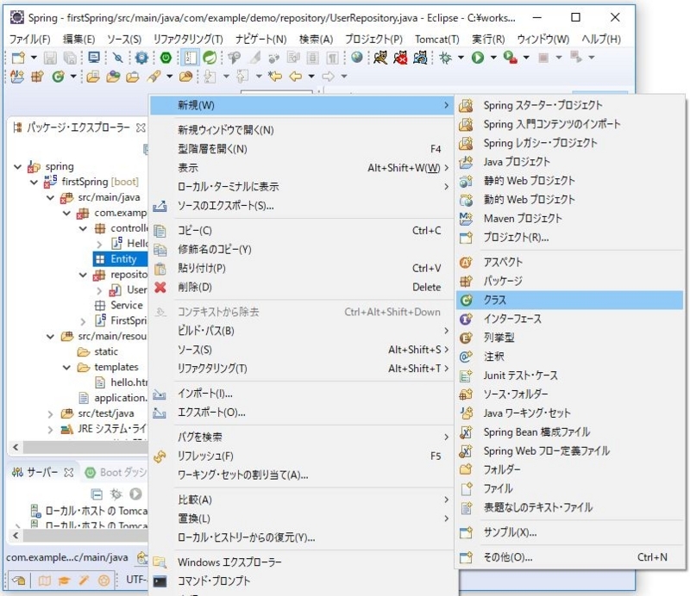690x596 pixels.
Task: Choose サンプル(X)... in submenu
Action: pos(569,532)
